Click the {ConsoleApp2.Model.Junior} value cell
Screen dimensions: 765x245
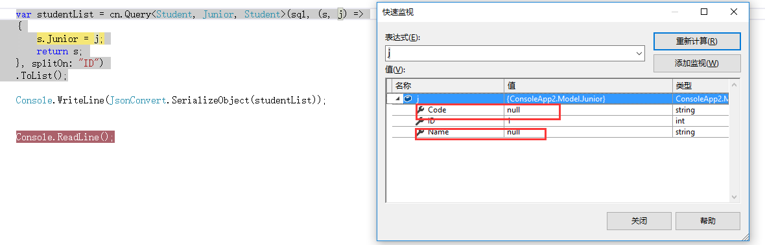[588, 99]
